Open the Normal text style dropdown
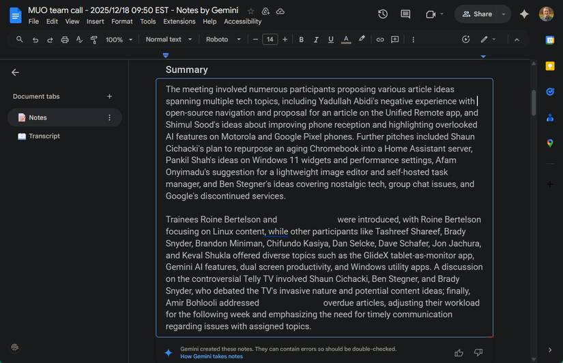Image resolution: width=563 pixels, height=363 pixels. coord(168,40)
